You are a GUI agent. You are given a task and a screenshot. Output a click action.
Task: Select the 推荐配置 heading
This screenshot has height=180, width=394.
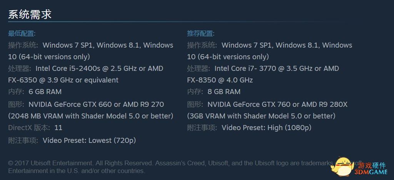click(201, 33)
